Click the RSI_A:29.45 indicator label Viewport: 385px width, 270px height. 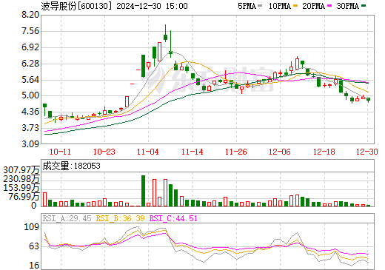click(67, 218)
